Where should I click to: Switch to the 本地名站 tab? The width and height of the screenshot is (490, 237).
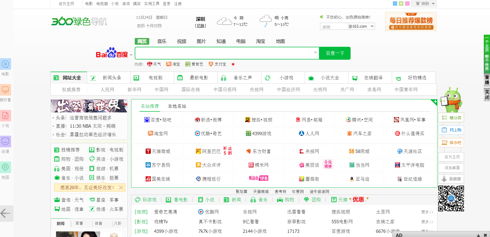click(x=177, y=106)
